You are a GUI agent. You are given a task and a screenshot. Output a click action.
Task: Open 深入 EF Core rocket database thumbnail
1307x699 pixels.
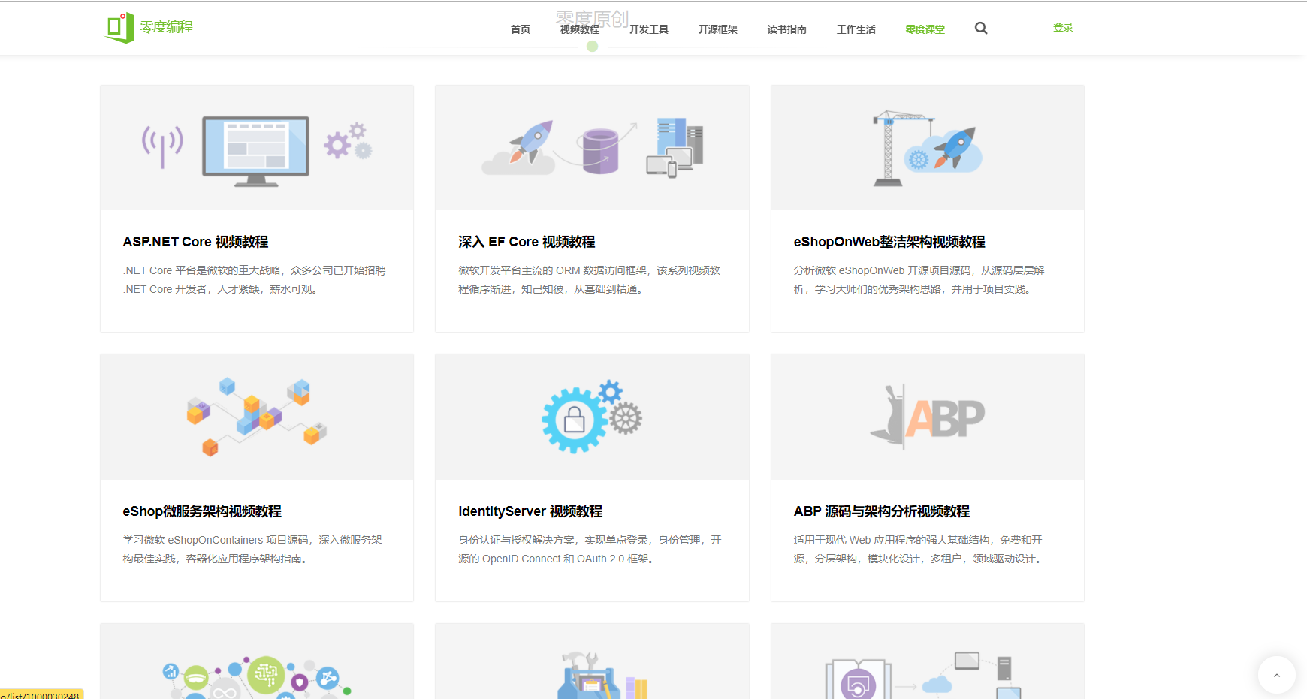592,148
